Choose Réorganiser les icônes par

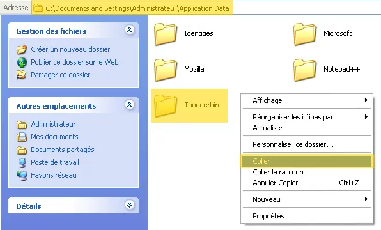(x=307, y=117)
